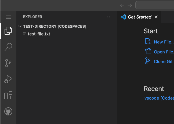Open the Source Control view
This screenshot has height=124, width=174.
pos(8,63)
